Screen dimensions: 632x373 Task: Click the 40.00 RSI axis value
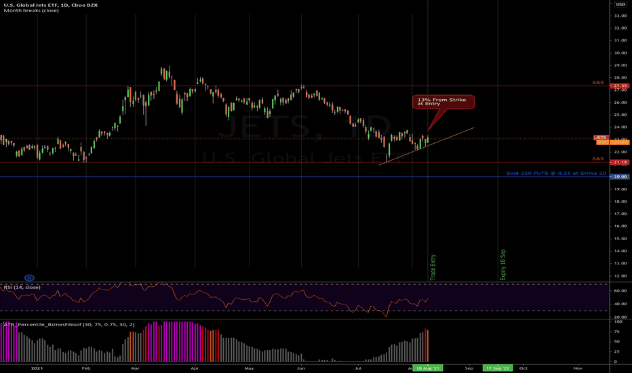pyautogui.click(x=620, y=304)
